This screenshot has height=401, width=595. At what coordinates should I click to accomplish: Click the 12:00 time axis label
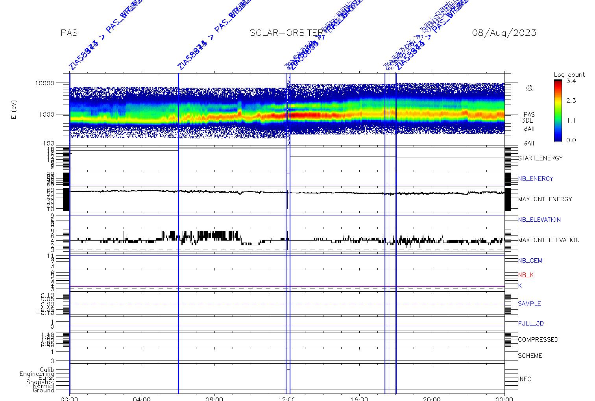[287, 399]
